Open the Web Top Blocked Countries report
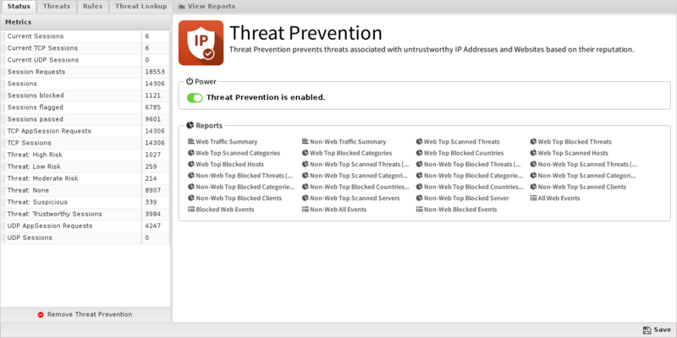This screenshot has width=677, height=338. (460, 153)
